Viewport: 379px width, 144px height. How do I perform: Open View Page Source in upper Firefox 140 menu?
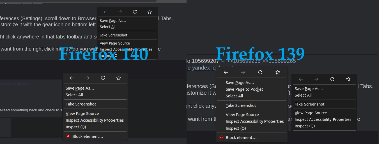tap(115, 43)
